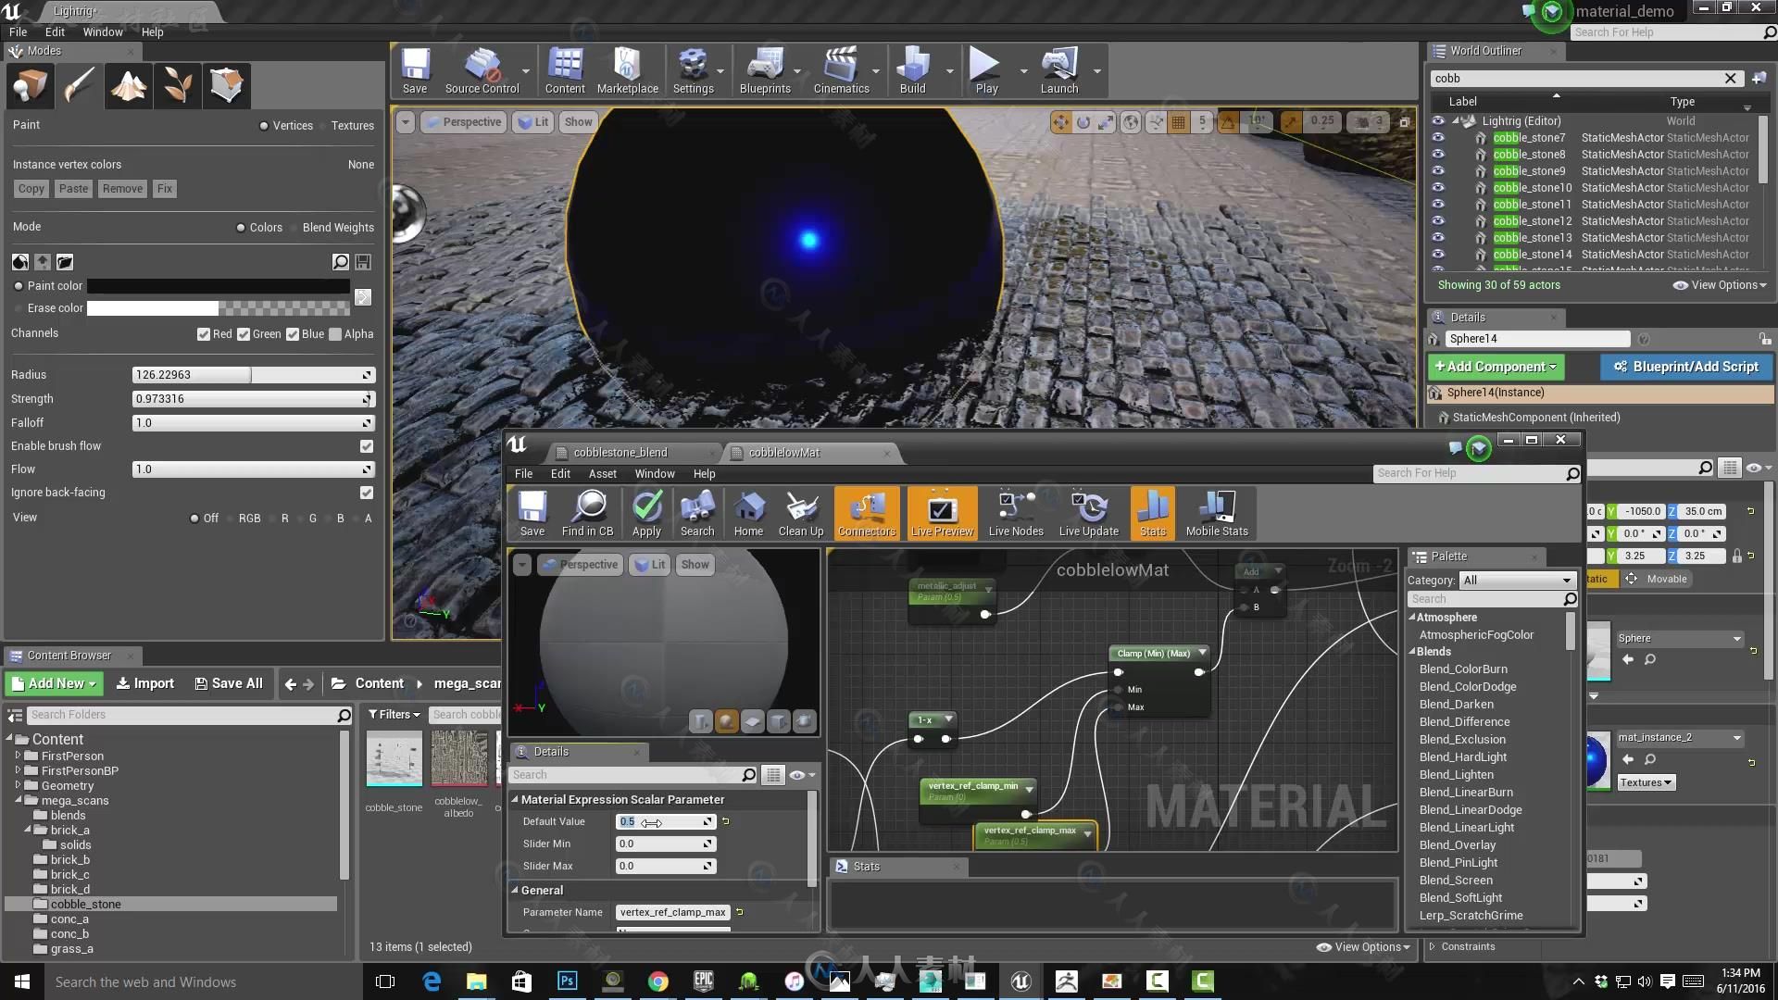Image resolution: width=1778 pixels, height=1000 pixels.
Task: Click Save in main editor toolbar
Action: pos(415,70)
